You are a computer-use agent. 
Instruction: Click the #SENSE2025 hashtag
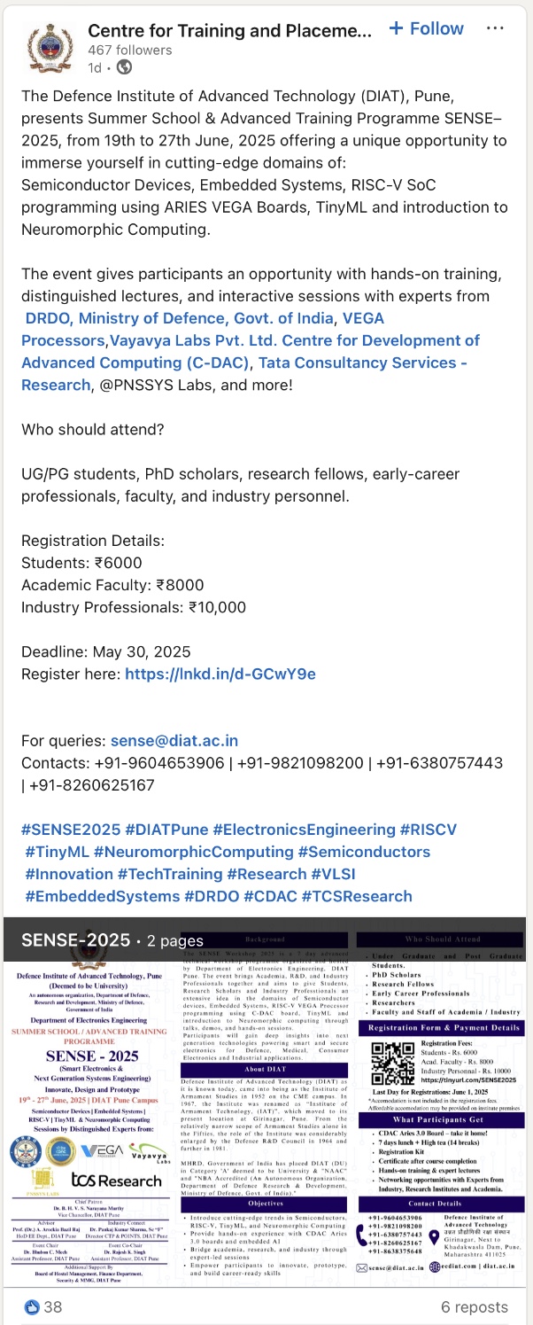point(71,830)
